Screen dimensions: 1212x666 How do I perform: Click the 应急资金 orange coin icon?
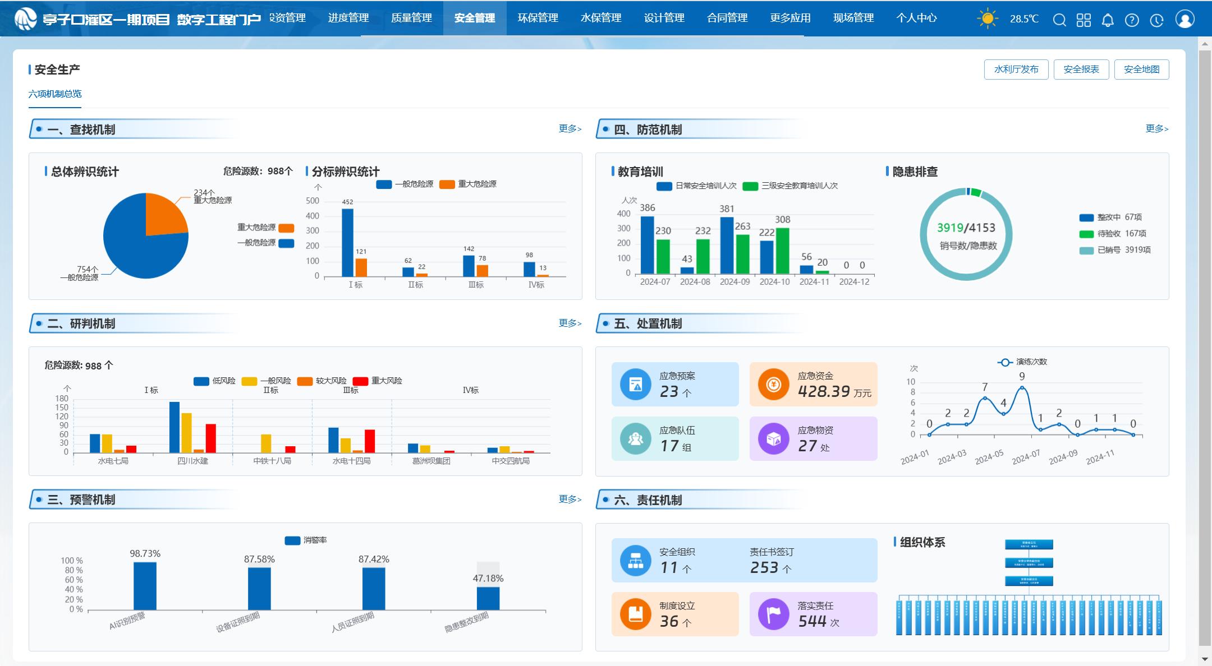[773, 385]
